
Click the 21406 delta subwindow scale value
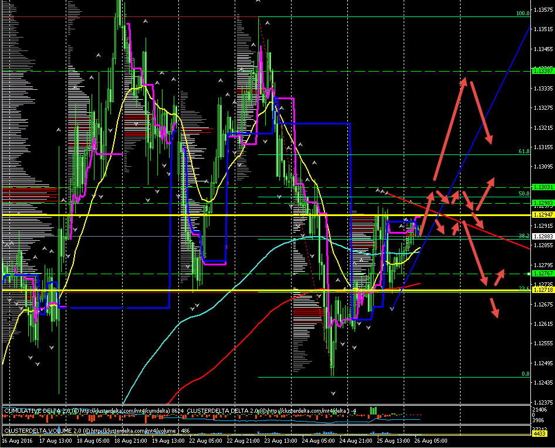coord(539,410)
